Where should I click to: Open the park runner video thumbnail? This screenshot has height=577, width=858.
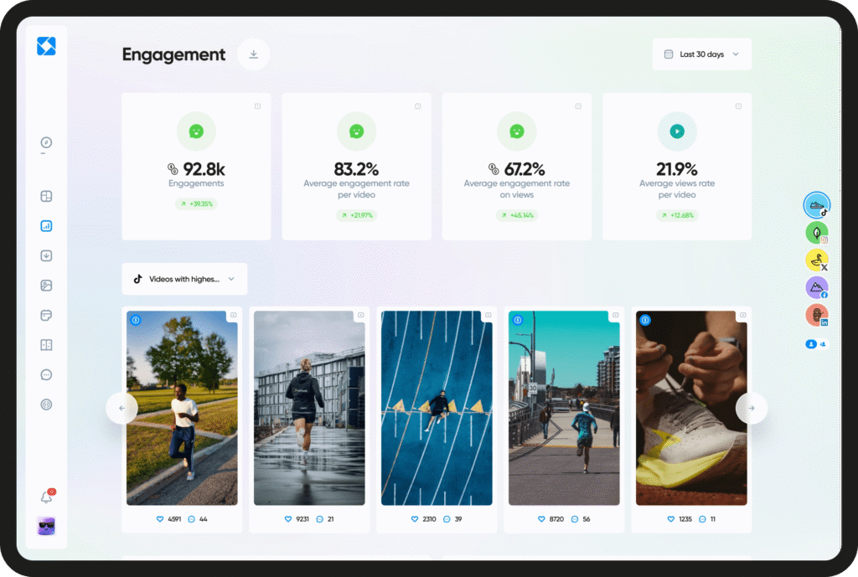tap(182, 408)
